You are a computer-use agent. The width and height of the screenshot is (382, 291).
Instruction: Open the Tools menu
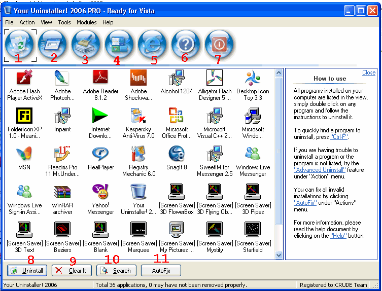coord(64,22)
